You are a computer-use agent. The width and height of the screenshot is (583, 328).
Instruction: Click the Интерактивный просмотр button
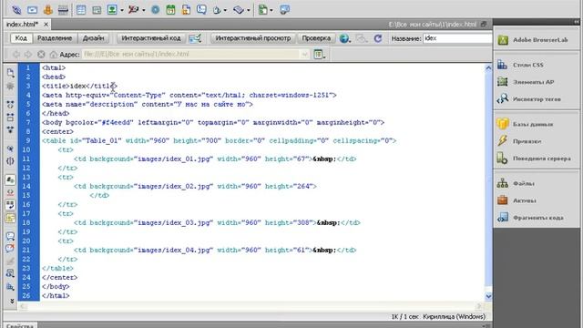(253, 38)
